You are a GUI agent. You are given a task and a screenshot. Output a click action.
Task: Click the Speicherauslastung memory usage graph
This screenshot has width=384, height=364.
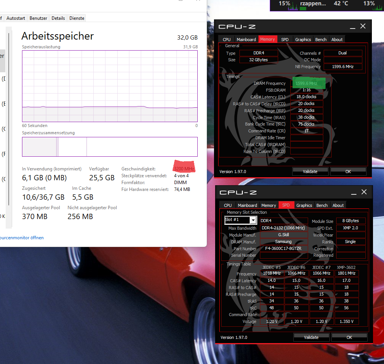[110, 86]
